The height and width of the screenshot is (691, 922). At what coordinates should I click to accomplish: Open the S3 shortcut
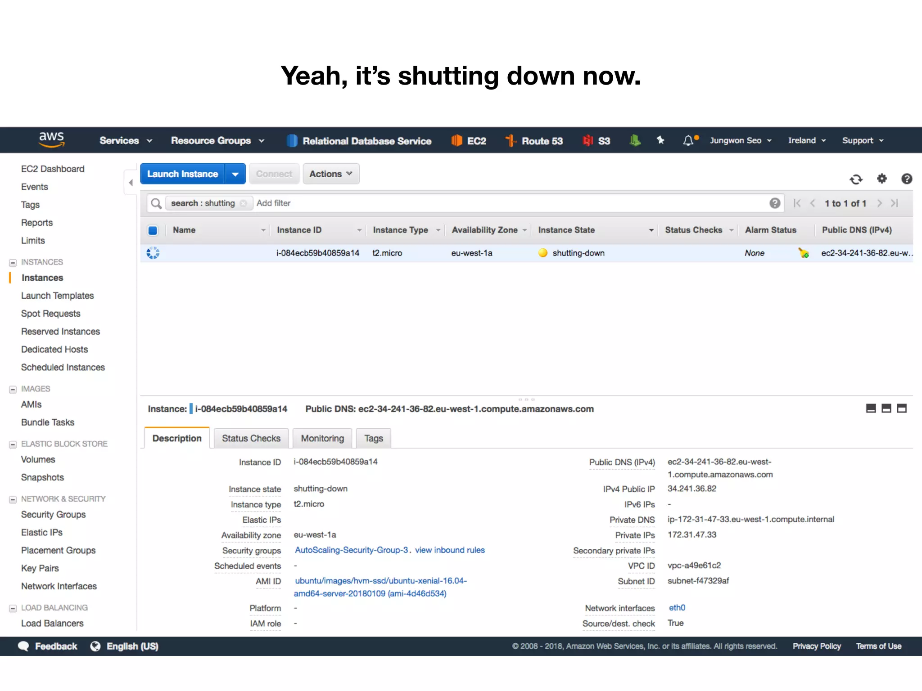click(x=596, y=141)
